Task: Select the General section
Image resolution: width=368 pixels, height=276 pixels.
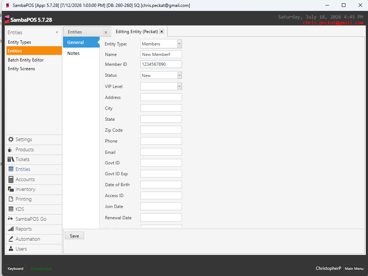Action: [x=81, y=42]
